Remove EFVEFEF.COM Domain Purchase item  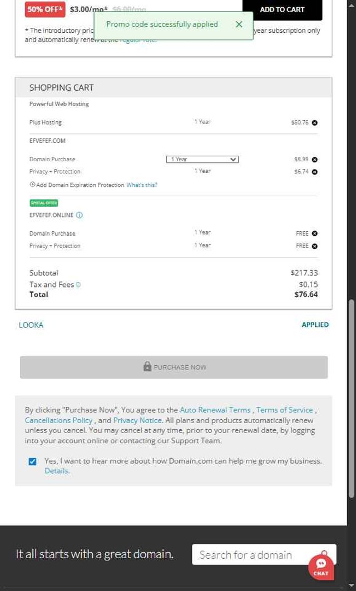(315, 160)
